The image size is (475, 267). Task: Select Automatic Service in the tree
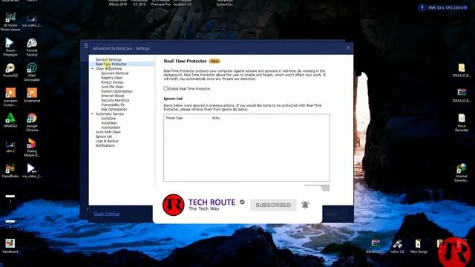click(110, 113)
